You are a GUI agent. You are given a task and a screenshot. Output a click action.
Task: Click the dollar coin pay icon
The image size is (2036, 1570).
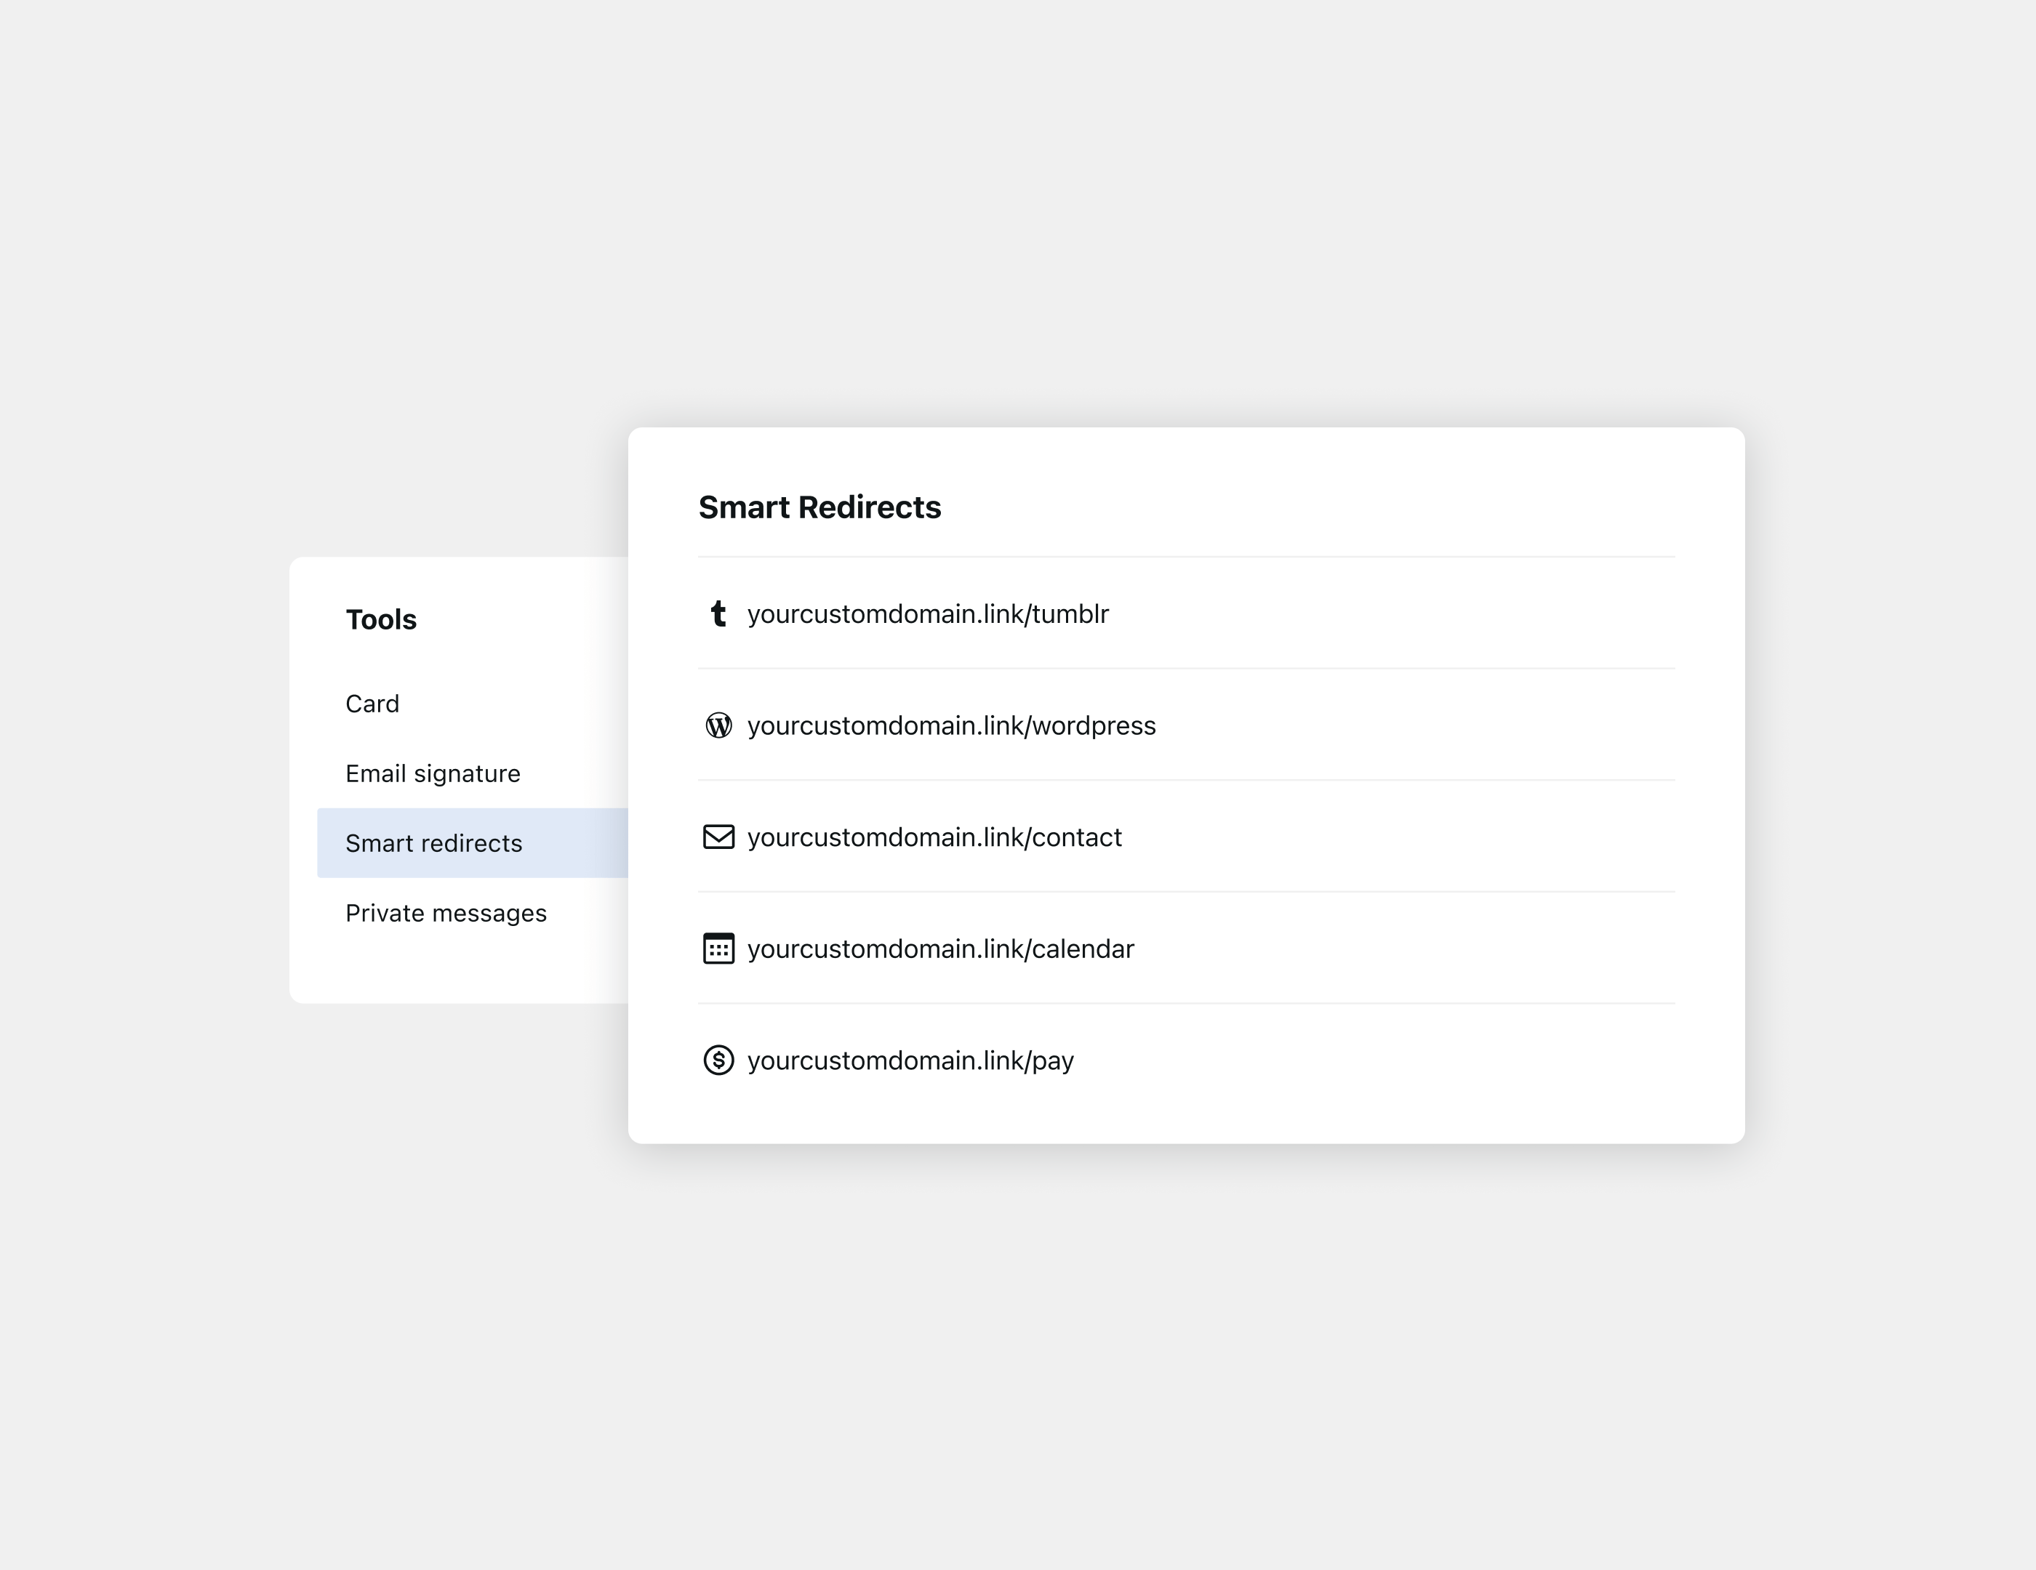[718, 1060]
